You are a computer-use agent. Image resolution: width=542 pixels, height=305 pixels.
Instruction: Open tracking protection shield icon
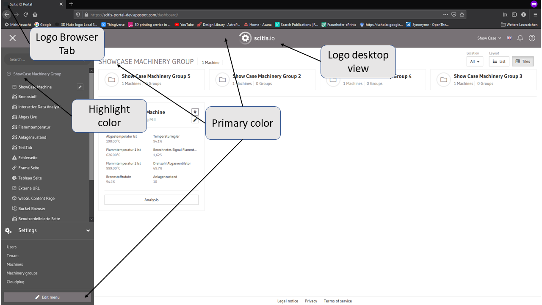tap(78, 14)
